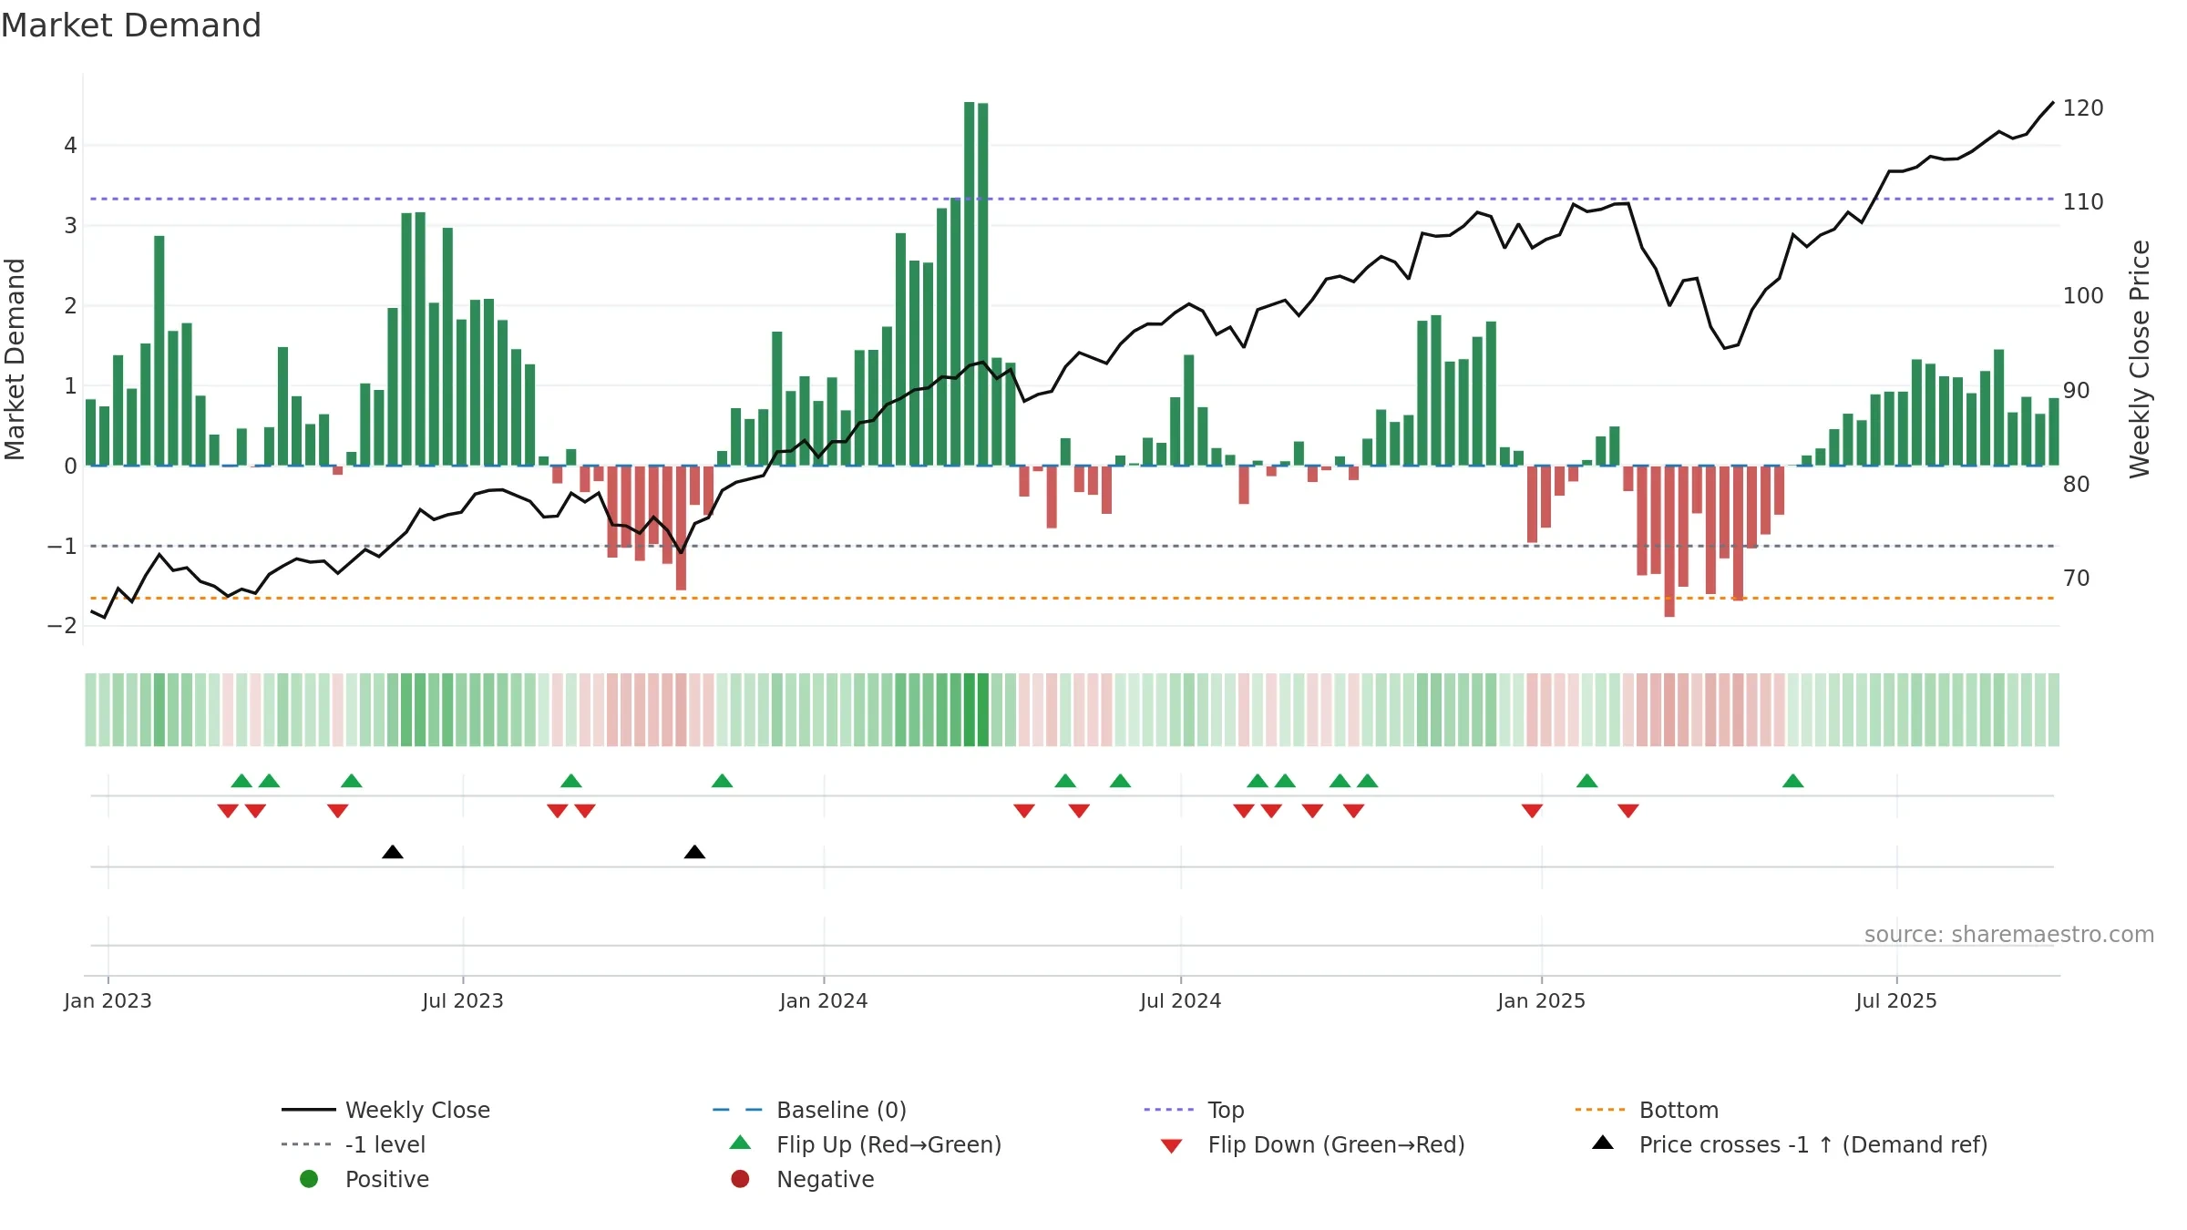Click the last green flip-up triangle before Jul 2025

[1792, 781]
